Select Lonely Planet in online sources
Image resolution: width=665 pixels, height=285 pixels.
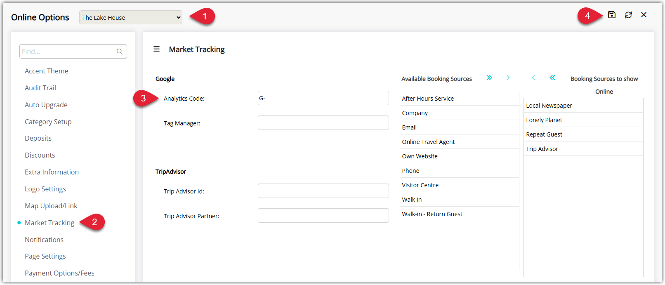[x=584, y=120]
